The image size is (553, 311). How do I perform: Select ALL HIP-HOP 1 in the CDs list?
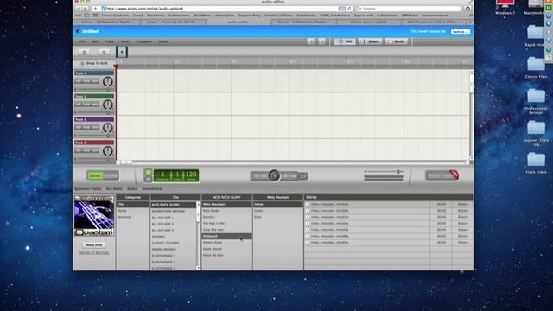point(162,218)
